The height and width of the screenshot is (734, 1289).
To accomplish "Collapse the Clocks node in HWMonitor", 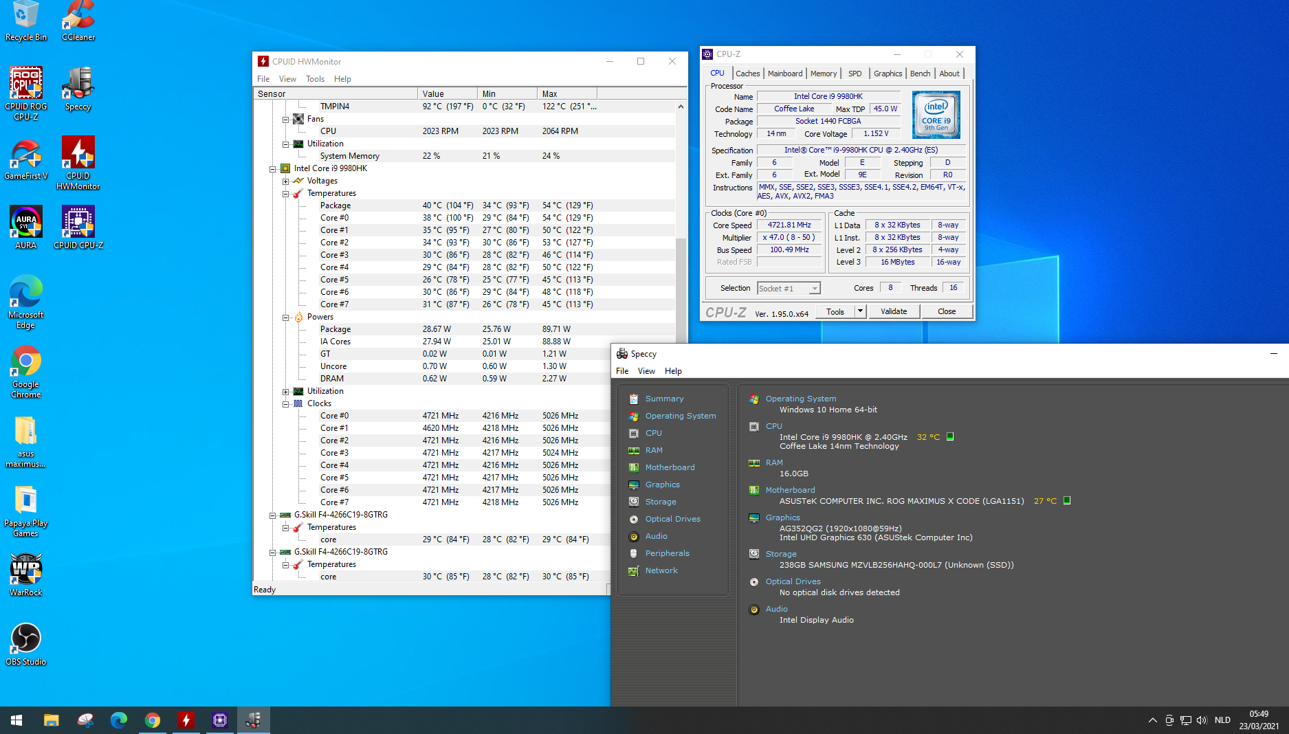I will [x=286, y=404].
